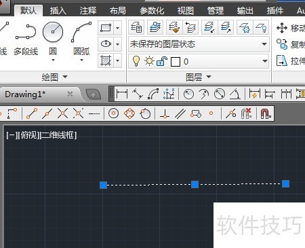Click the Quick Dimension tool with lightning
Image resolution: width=305 pixels, height=248 pixels.
254,94
